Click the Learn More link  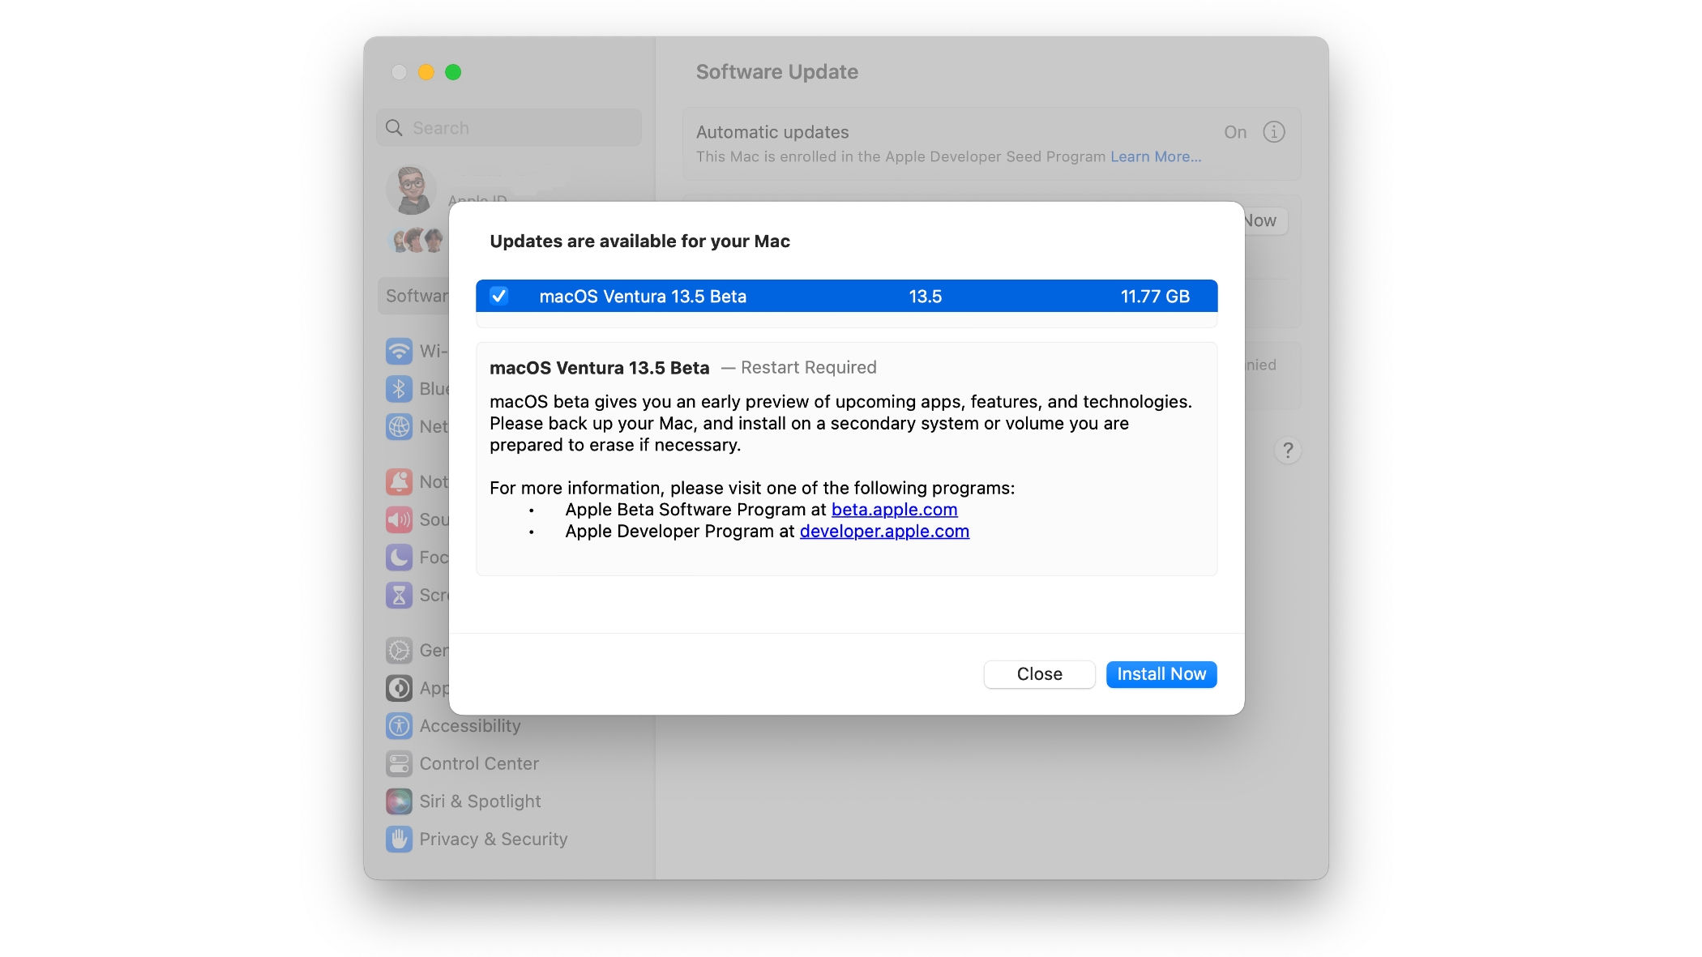pyautogui.click(x=1155, y=156)
